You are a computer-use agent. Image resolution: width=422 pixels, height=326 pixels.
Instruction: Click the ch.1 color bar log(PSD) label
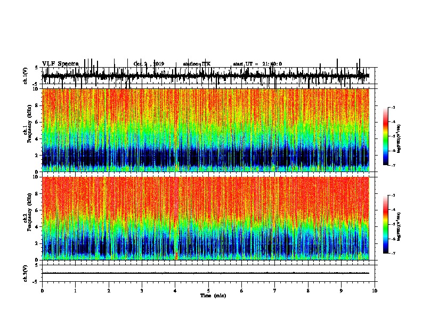[x=399, y=138]
